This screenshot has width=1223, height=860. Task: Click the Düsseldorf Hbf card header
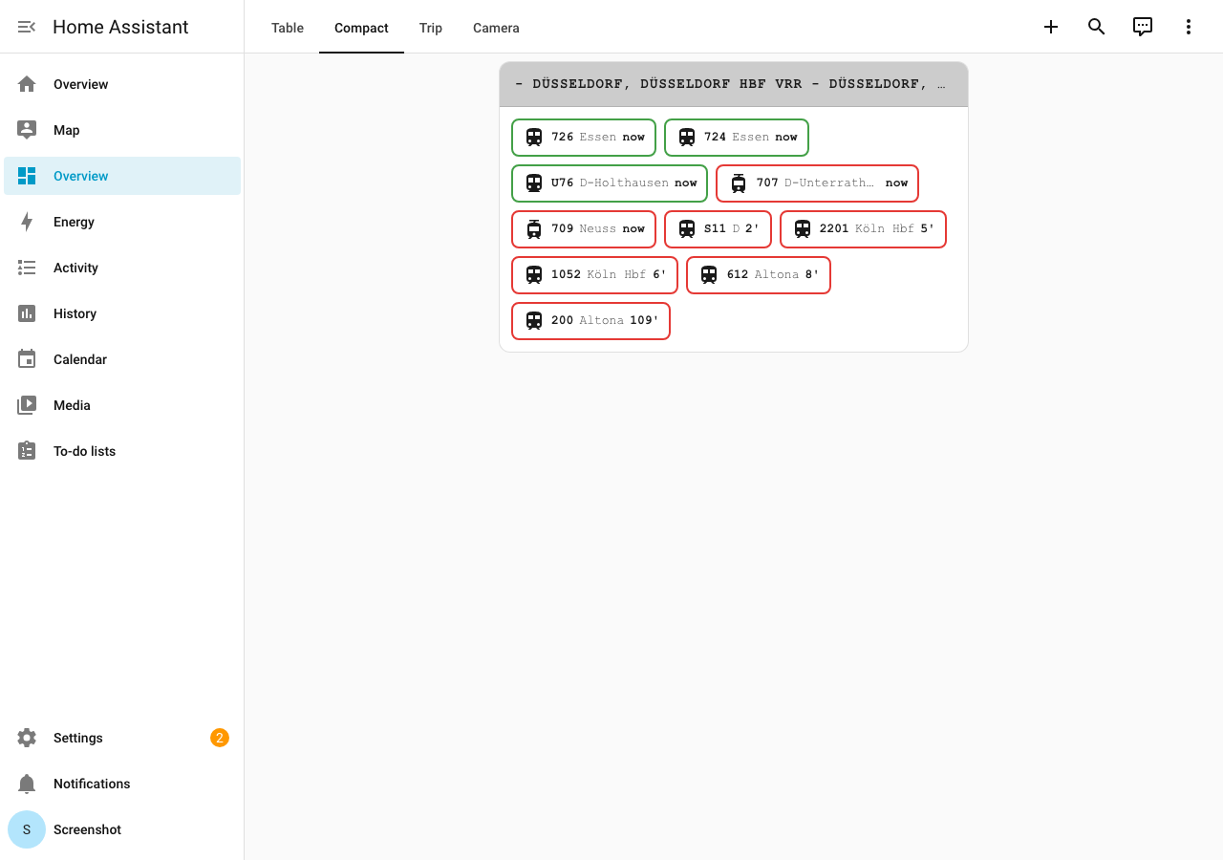(734, 84)
